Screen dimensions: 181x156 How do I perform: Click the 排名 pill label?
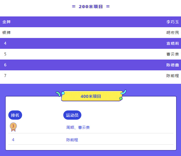coord(15,115)
